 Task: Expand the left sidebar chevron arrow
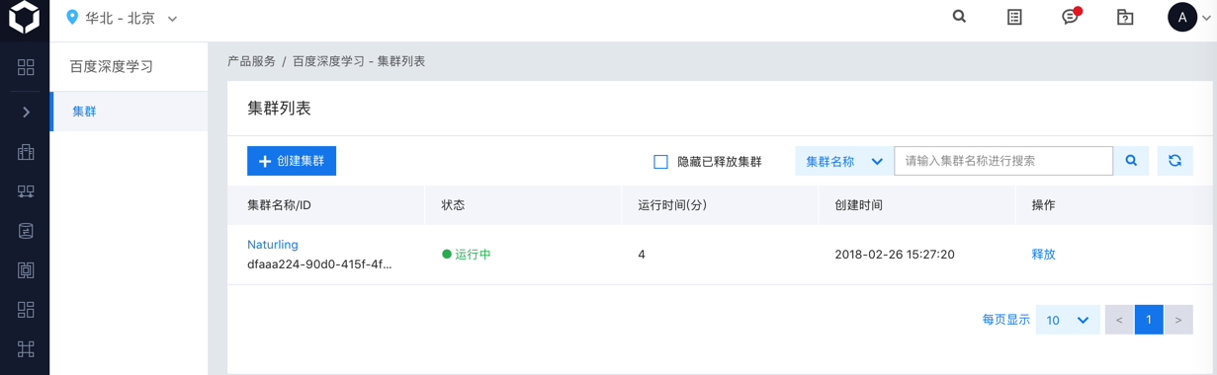26,112
